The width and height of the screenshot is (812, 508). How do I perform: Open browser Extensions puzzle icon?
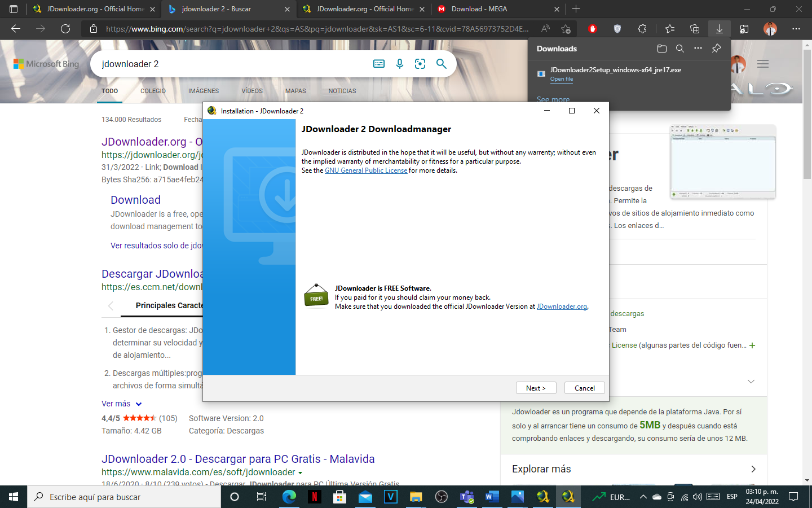point(642,29)
